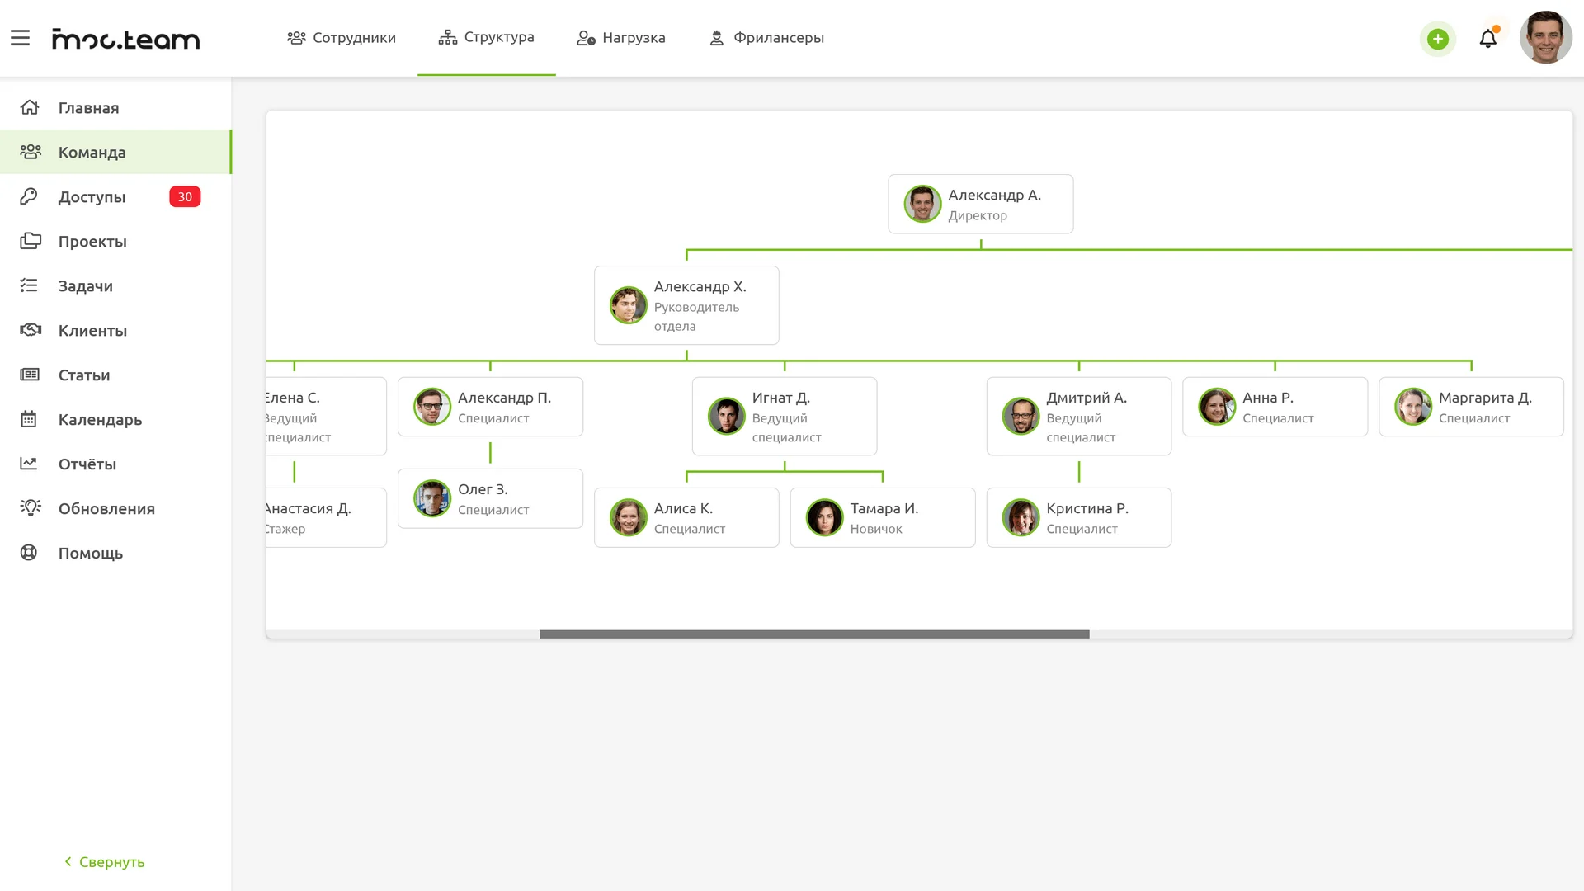Click the notification bell

[x=1488, y=38]
